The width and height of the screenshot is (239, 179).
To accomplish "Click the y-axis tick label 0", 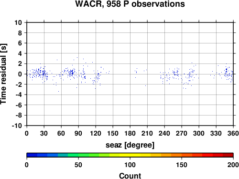I will point(20,74).
